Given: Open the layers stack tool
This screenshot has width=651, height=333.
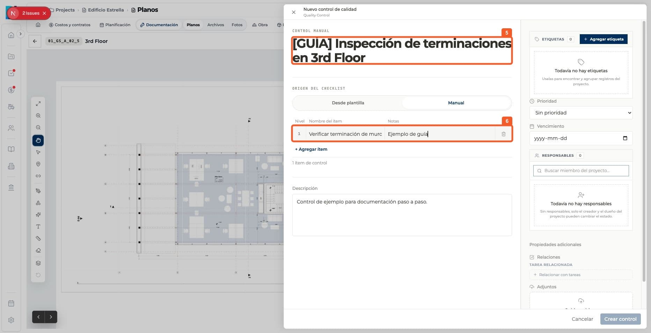Looking at the screenshot, I should click(x=38, y=263).
